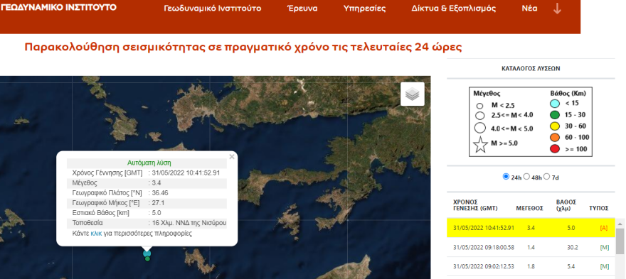Select the cyan earthquake marker on map

coord(147,253)
